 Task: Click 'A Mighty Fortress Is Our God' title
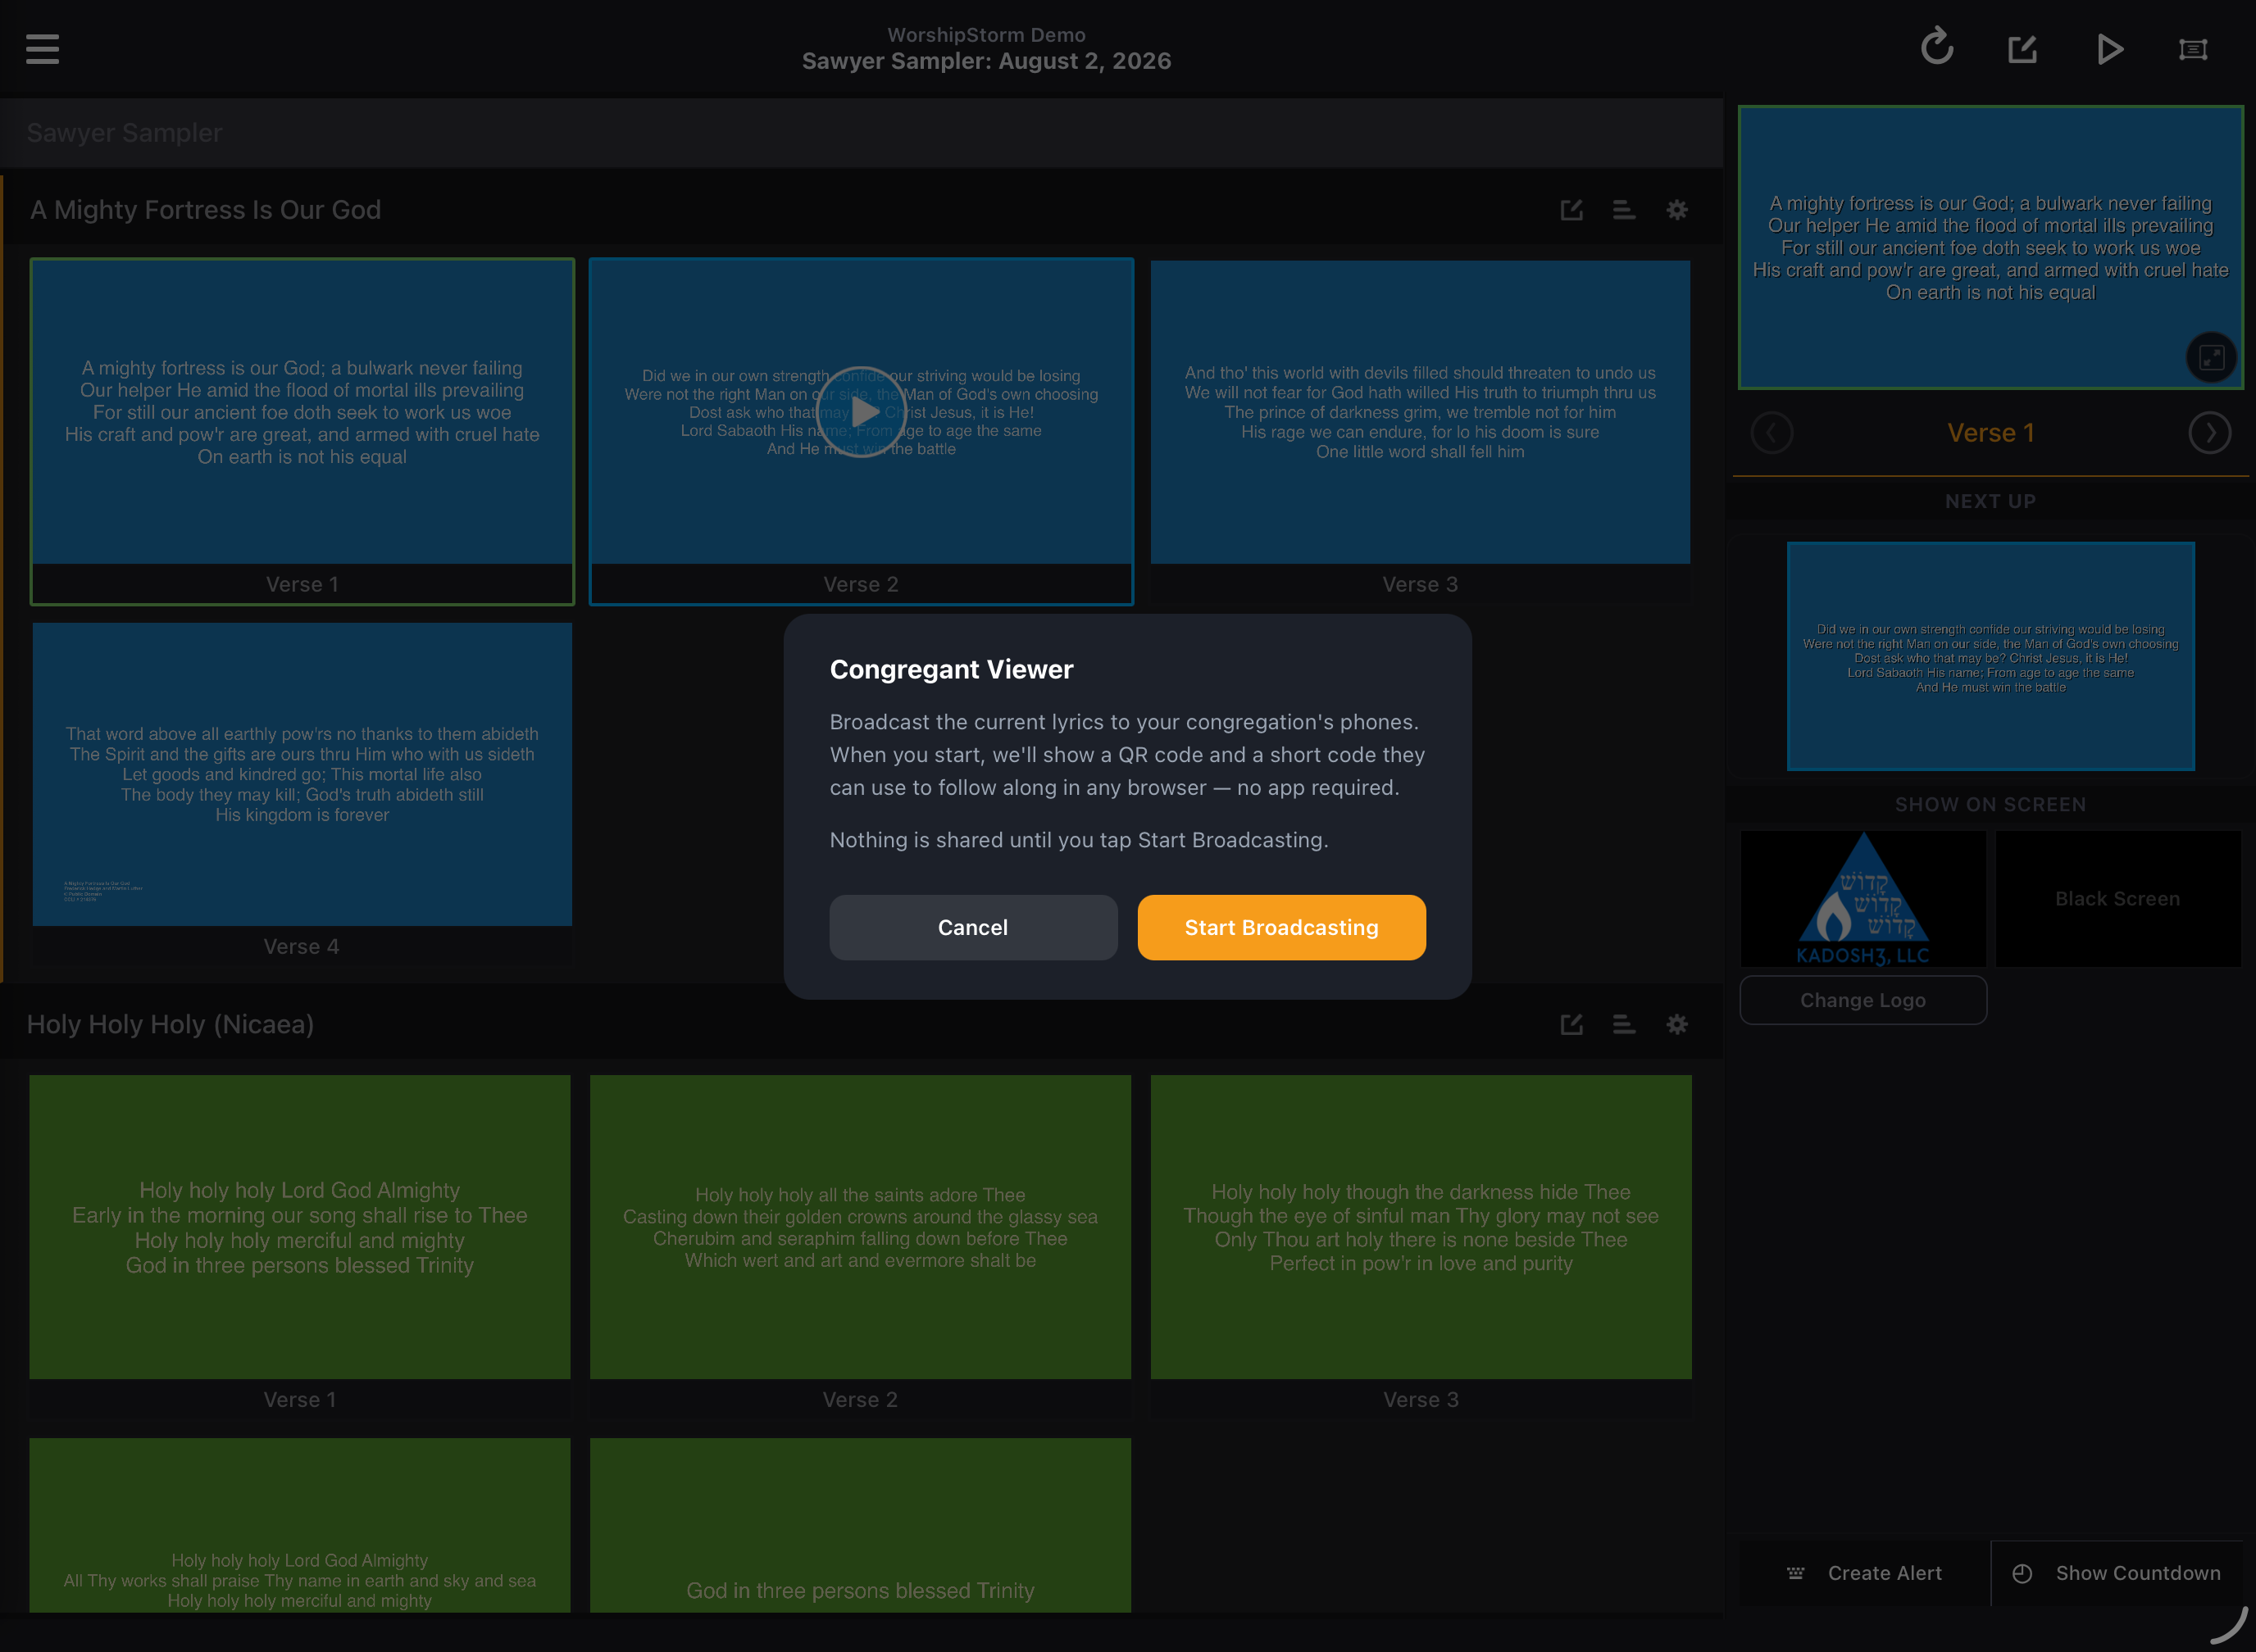[205, 210]
